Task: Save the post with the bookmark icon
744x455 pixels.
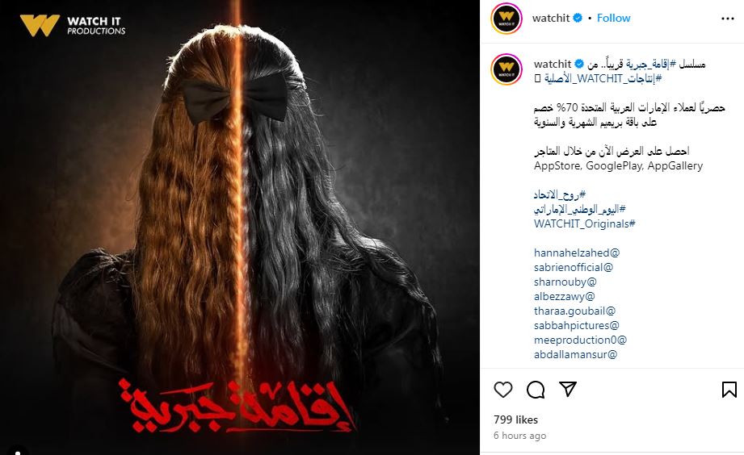Action: tap(729, 390)
